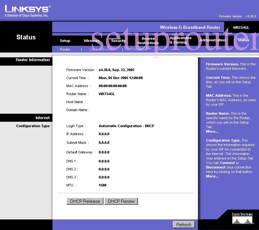
Task: Click the Cisco Systems logo
Action: 242,218
